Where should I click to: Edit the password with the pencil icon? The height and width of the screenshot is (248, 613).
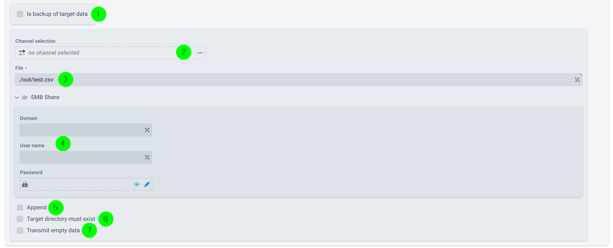click(x=147, y=184)
